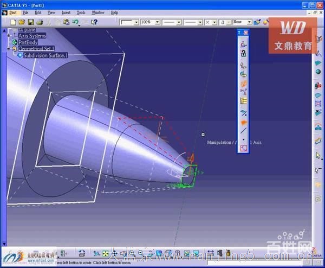Click the Undo arrow icon
The image size is (325, 268).
75,22
